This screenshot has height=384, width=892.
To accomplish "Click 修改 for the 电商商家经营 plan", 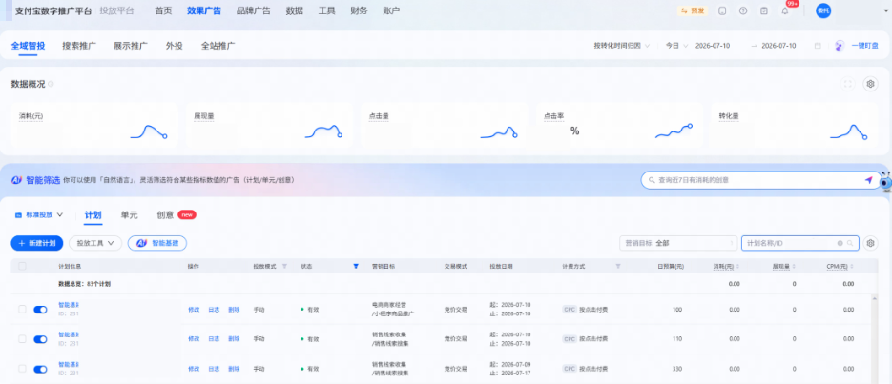I will point(194,310).
